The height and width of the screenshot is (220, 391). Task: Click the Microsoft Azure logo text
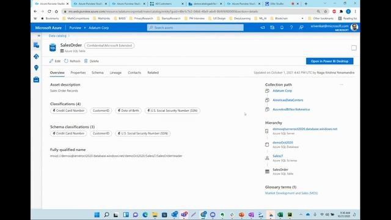48,28
